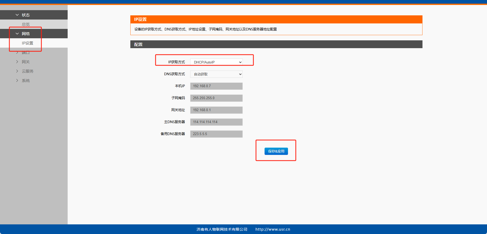487x234 pixels.
Task: Expand the chevron arrow beside 端口
Action: [x=17, y=53]
